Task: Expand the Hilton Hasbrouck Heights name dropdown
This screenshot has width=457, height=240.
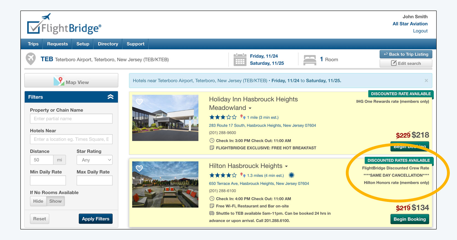Action: tap(286, 166)
